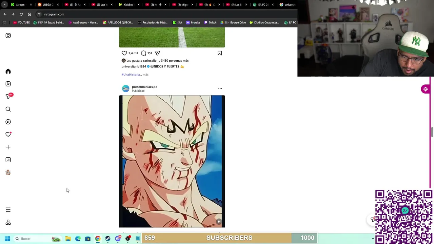Open the Google Drive bookmark
Image resolution: width=434 pixels, height=244 pixels.
coord(233,23)
